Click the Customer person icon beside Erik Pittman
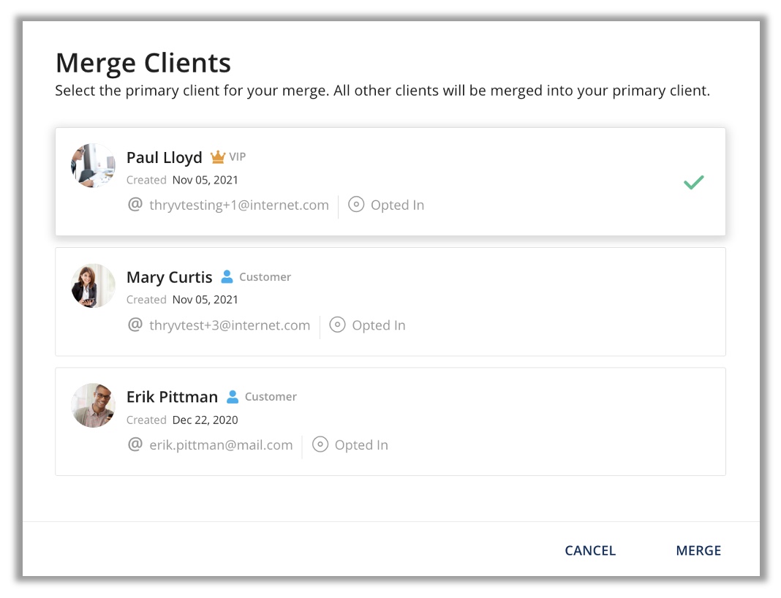Screen dimensions: 781x598 [x=233, y=396]
